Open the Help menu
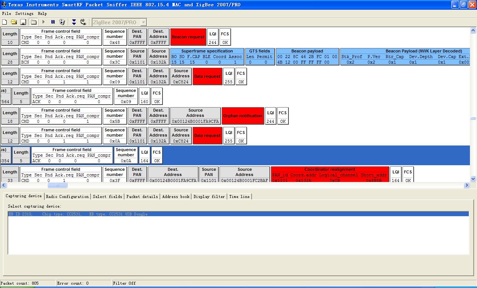 click(42, 13)
